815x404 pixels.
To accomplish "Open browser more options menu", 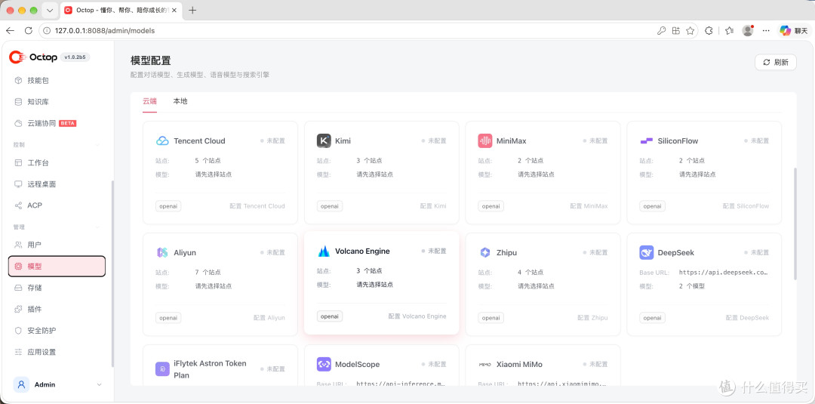I will click(766, 31).
